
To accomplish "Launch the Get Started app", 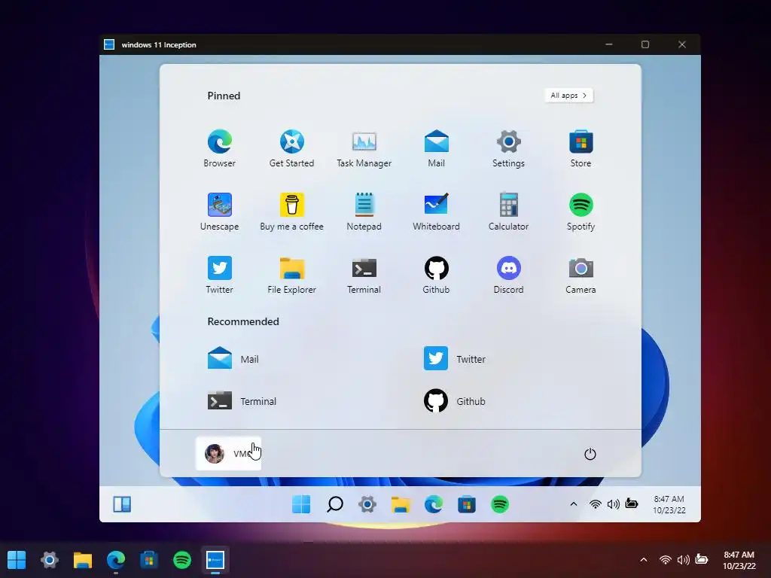I will click(x=291, y=148).
